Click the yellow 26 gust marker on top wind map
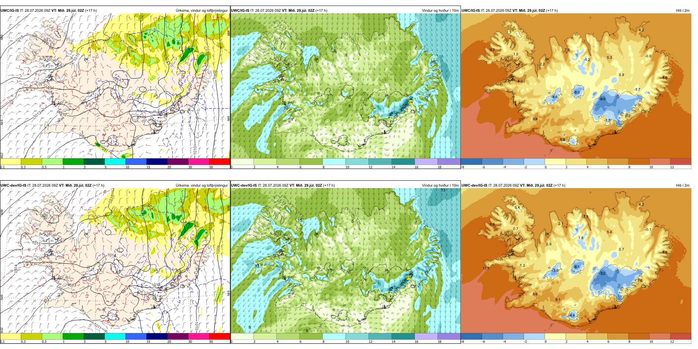698x349 pixels. (x=411, y=102)
